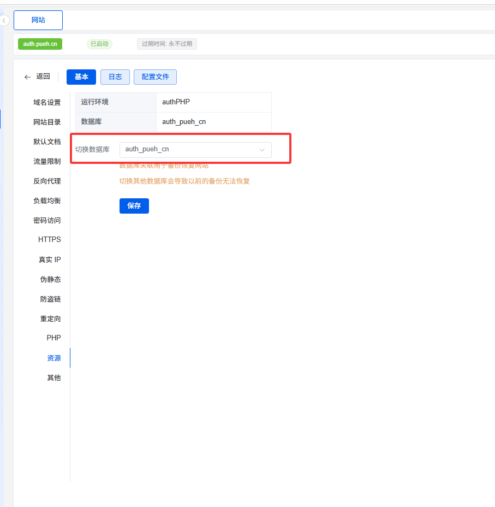Click the sidebar collapse arrow icon
Viewport: 495px width, 507px height.
[4, 20]
